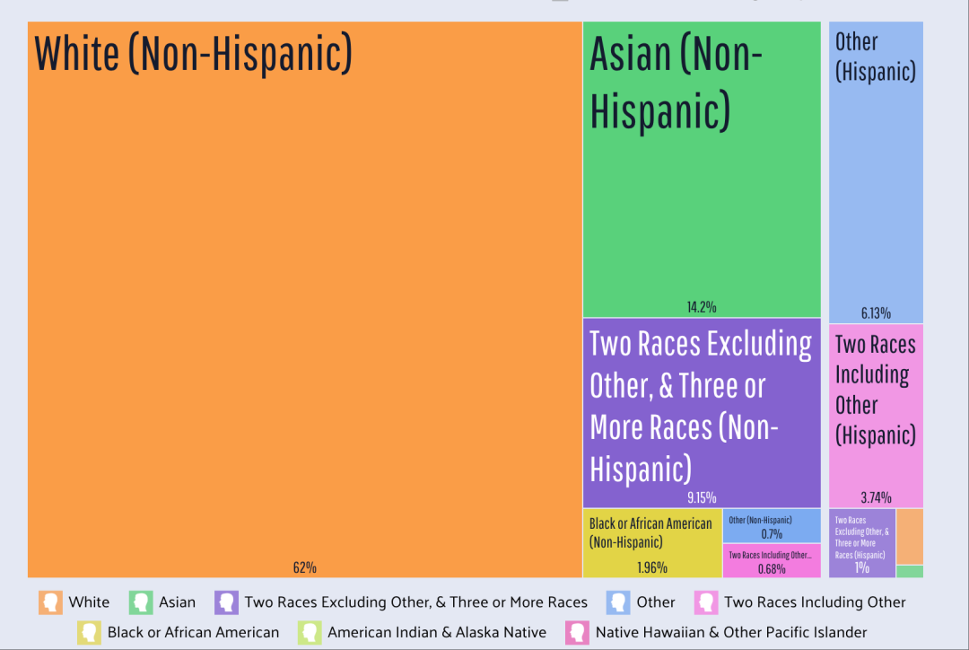The width and height of the screenshot is (969, 650).
Task: Click the Black or African American legend icon
Action: (x=90, y=632)
